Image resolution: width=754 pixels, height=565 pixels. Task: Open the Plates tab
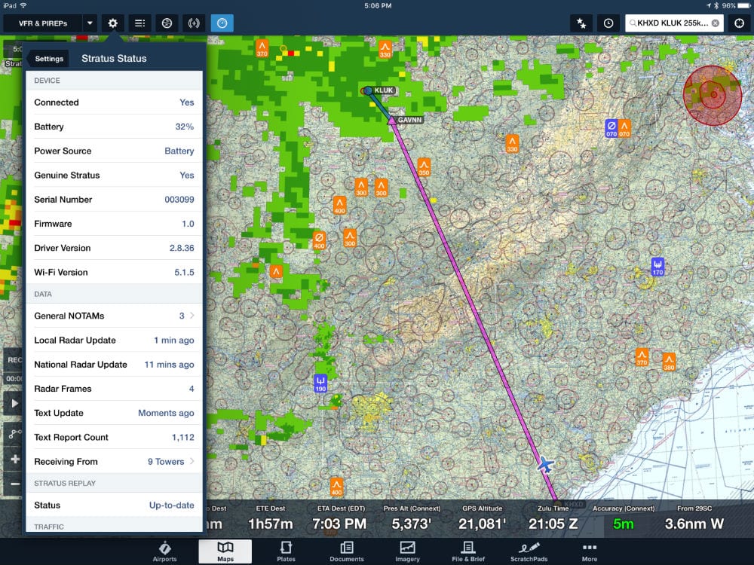286,551
